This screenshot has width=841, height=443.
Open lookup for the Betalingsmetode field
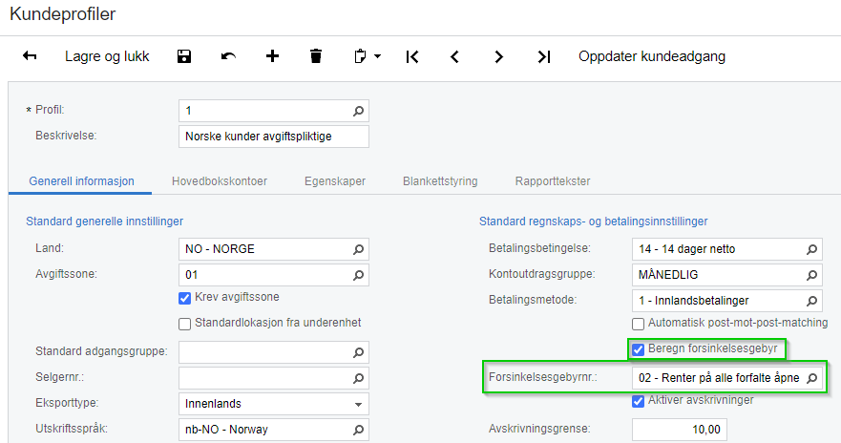point(812,301)
